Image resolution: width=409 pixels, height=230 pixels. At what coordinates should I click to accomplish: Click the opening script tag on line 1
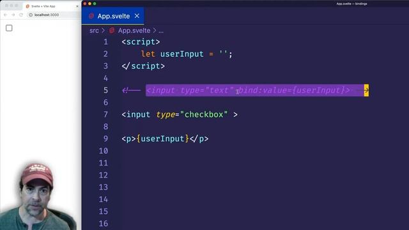click(141, 42)
